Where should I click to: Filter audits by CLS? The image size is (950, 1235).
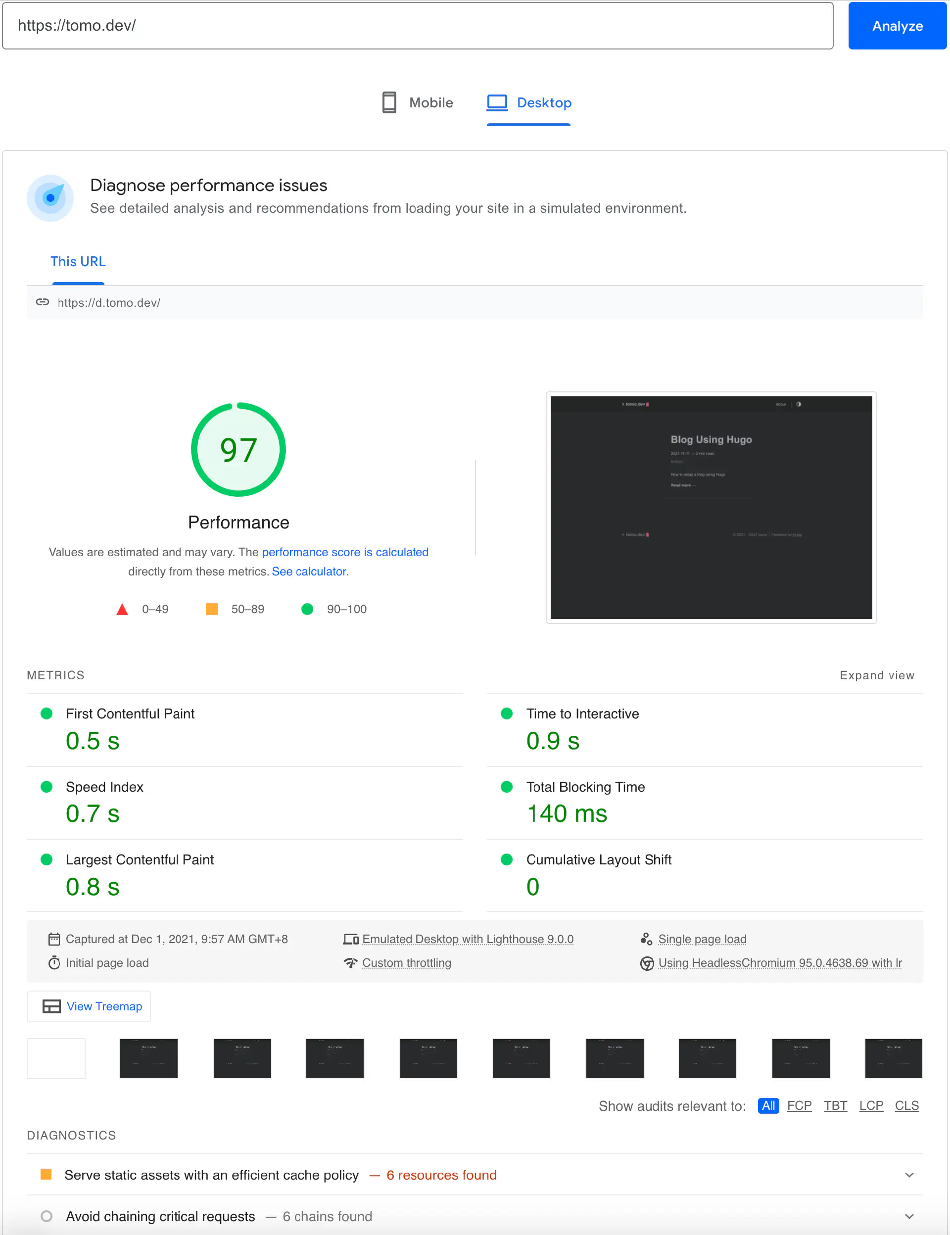pyautogui.click(x=906, y=1105)
